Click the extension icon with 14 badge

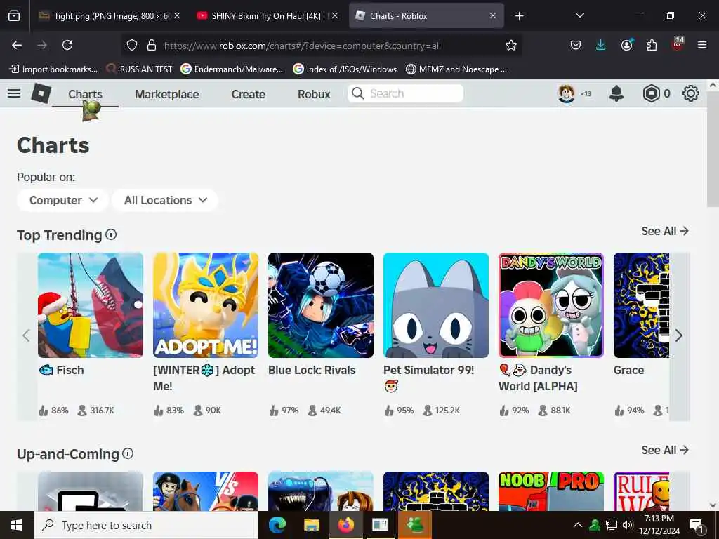click(678, 44)
